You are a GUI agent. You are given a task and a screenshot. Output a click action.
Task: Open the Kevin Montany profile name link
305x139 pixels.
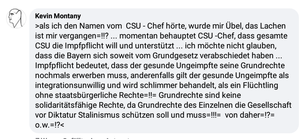pos(58,16)
